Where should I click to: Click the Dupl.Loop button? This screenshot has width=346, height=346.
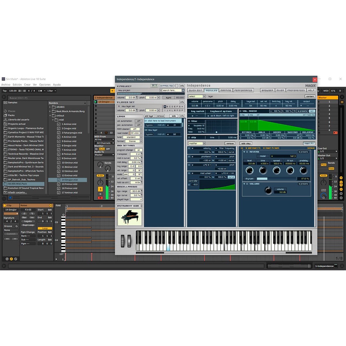pyautogui.click(x=28, y=225)
